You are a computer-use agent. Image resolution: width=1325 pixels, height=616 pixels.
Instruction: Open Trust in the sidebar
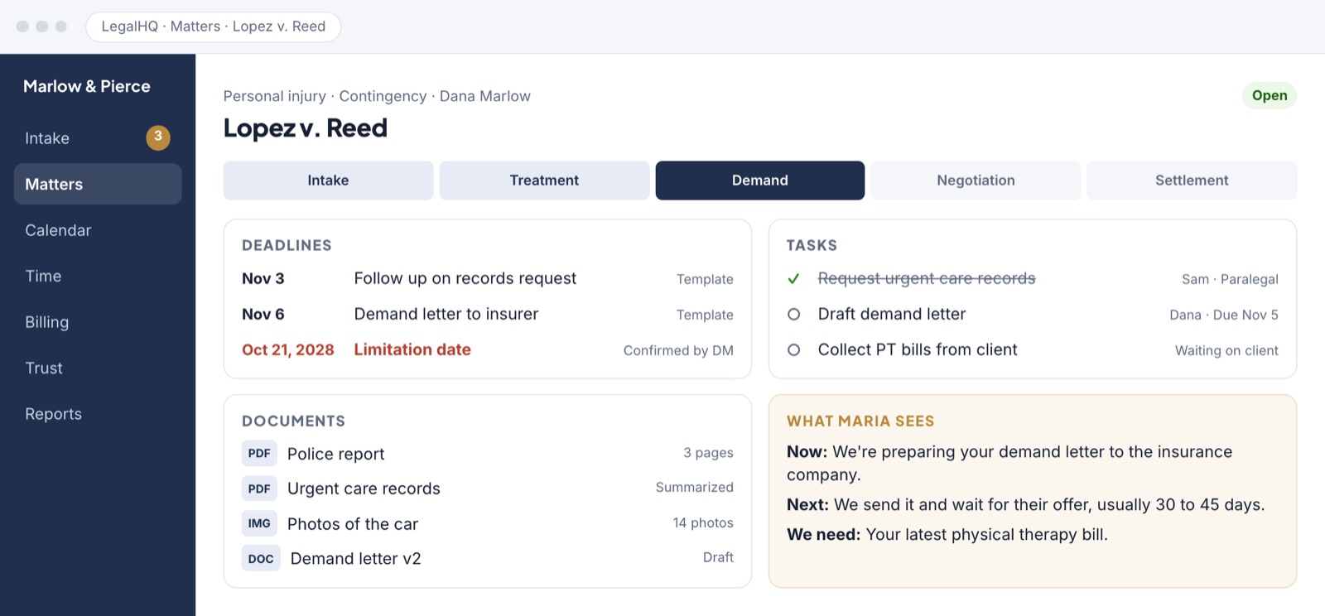coord(98,368)
